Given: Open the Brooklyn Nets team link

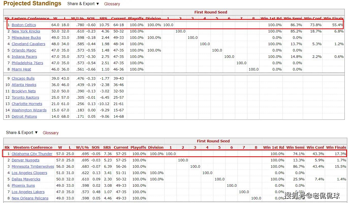Looking at the screenshot, I should (x=24, y=91).
